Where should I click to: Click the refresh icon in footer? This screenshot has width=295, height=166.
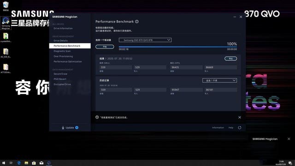[240, 128]
